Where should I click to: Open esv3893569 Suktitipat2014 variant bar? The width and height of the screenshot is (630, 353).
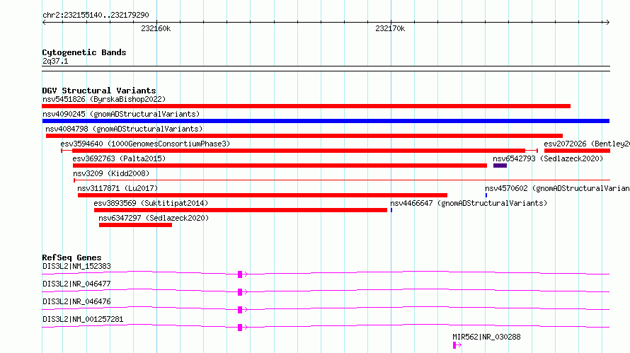240,210
